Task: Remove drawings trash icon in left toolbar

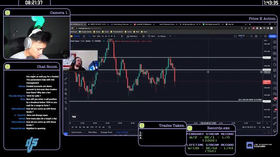Action: (x=66, y=109)
